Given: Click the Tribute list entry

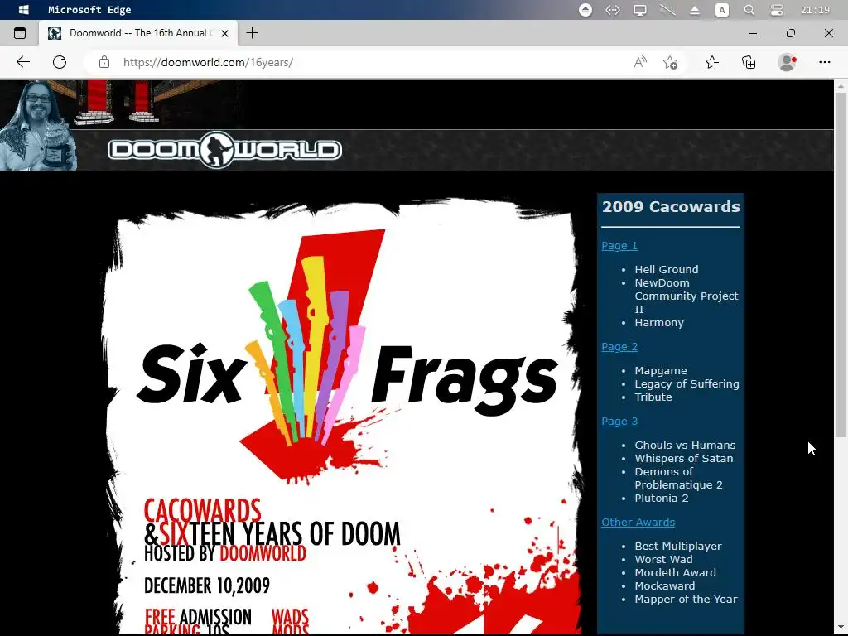Looking at the screenshot, I should pyautogui.click(x=653, y=397).
